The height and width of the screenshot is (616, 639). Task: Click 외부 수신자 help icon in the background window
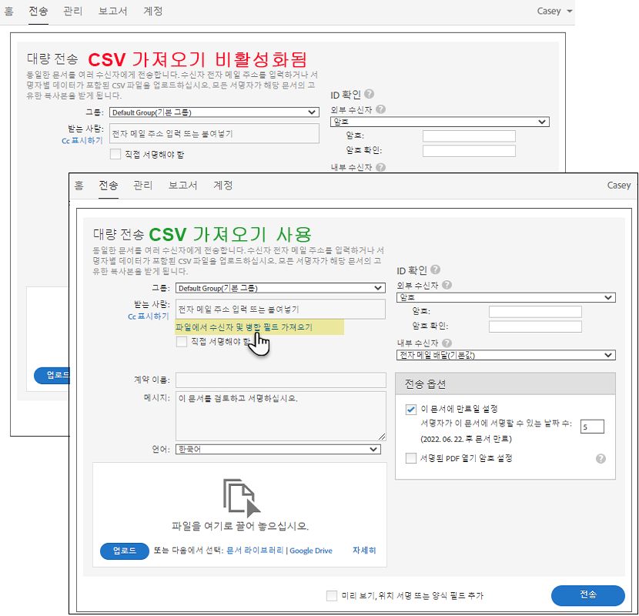click(x=379, y=109)
